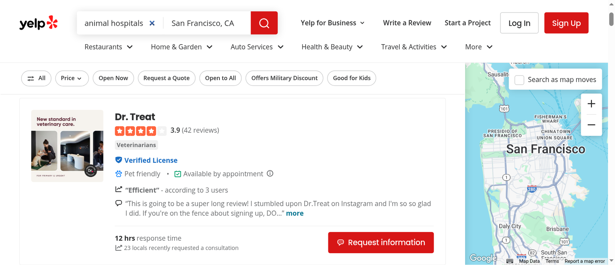Open the All filters button
Viewport: 615px width, 265px height.
click(x=36, y=78)
